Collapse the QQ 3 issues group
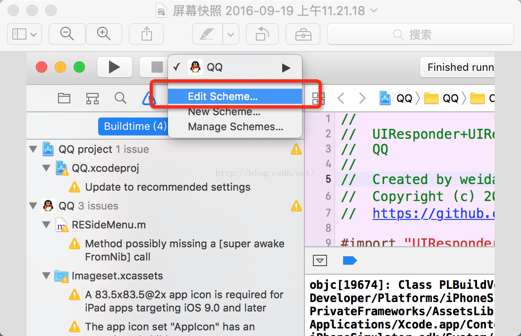The image size is (521, 336). coord(33,206)
